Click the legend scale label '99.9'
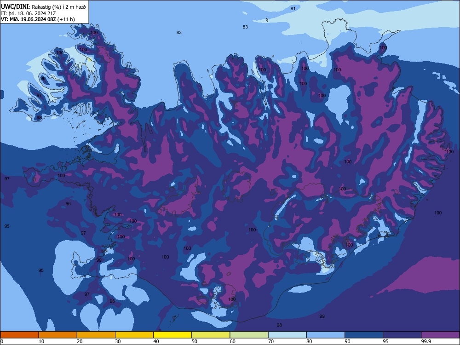460x345 pixels. [x=426, y=341]
